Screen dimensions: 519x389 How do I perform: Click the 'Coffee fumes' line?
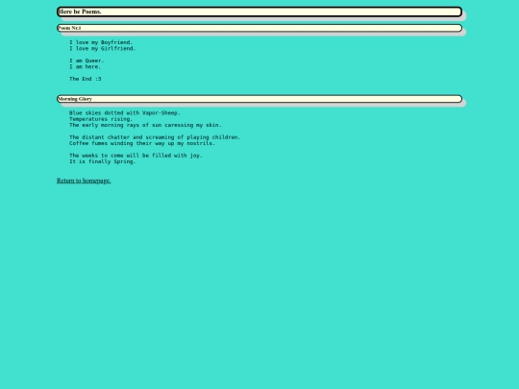[x=142, y=143]
